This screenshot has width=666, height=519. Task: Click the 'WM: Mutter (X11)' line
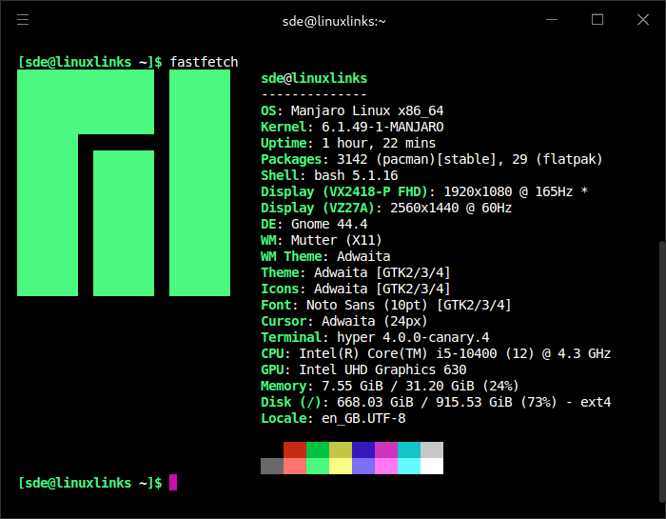click(x=322, y=240)
